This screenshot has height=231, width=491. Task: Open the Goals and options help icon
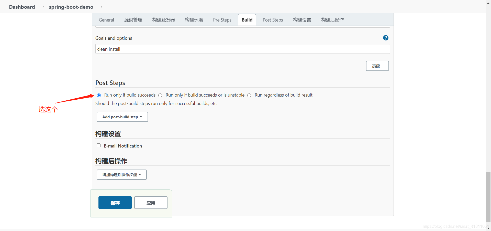point(386,38)
